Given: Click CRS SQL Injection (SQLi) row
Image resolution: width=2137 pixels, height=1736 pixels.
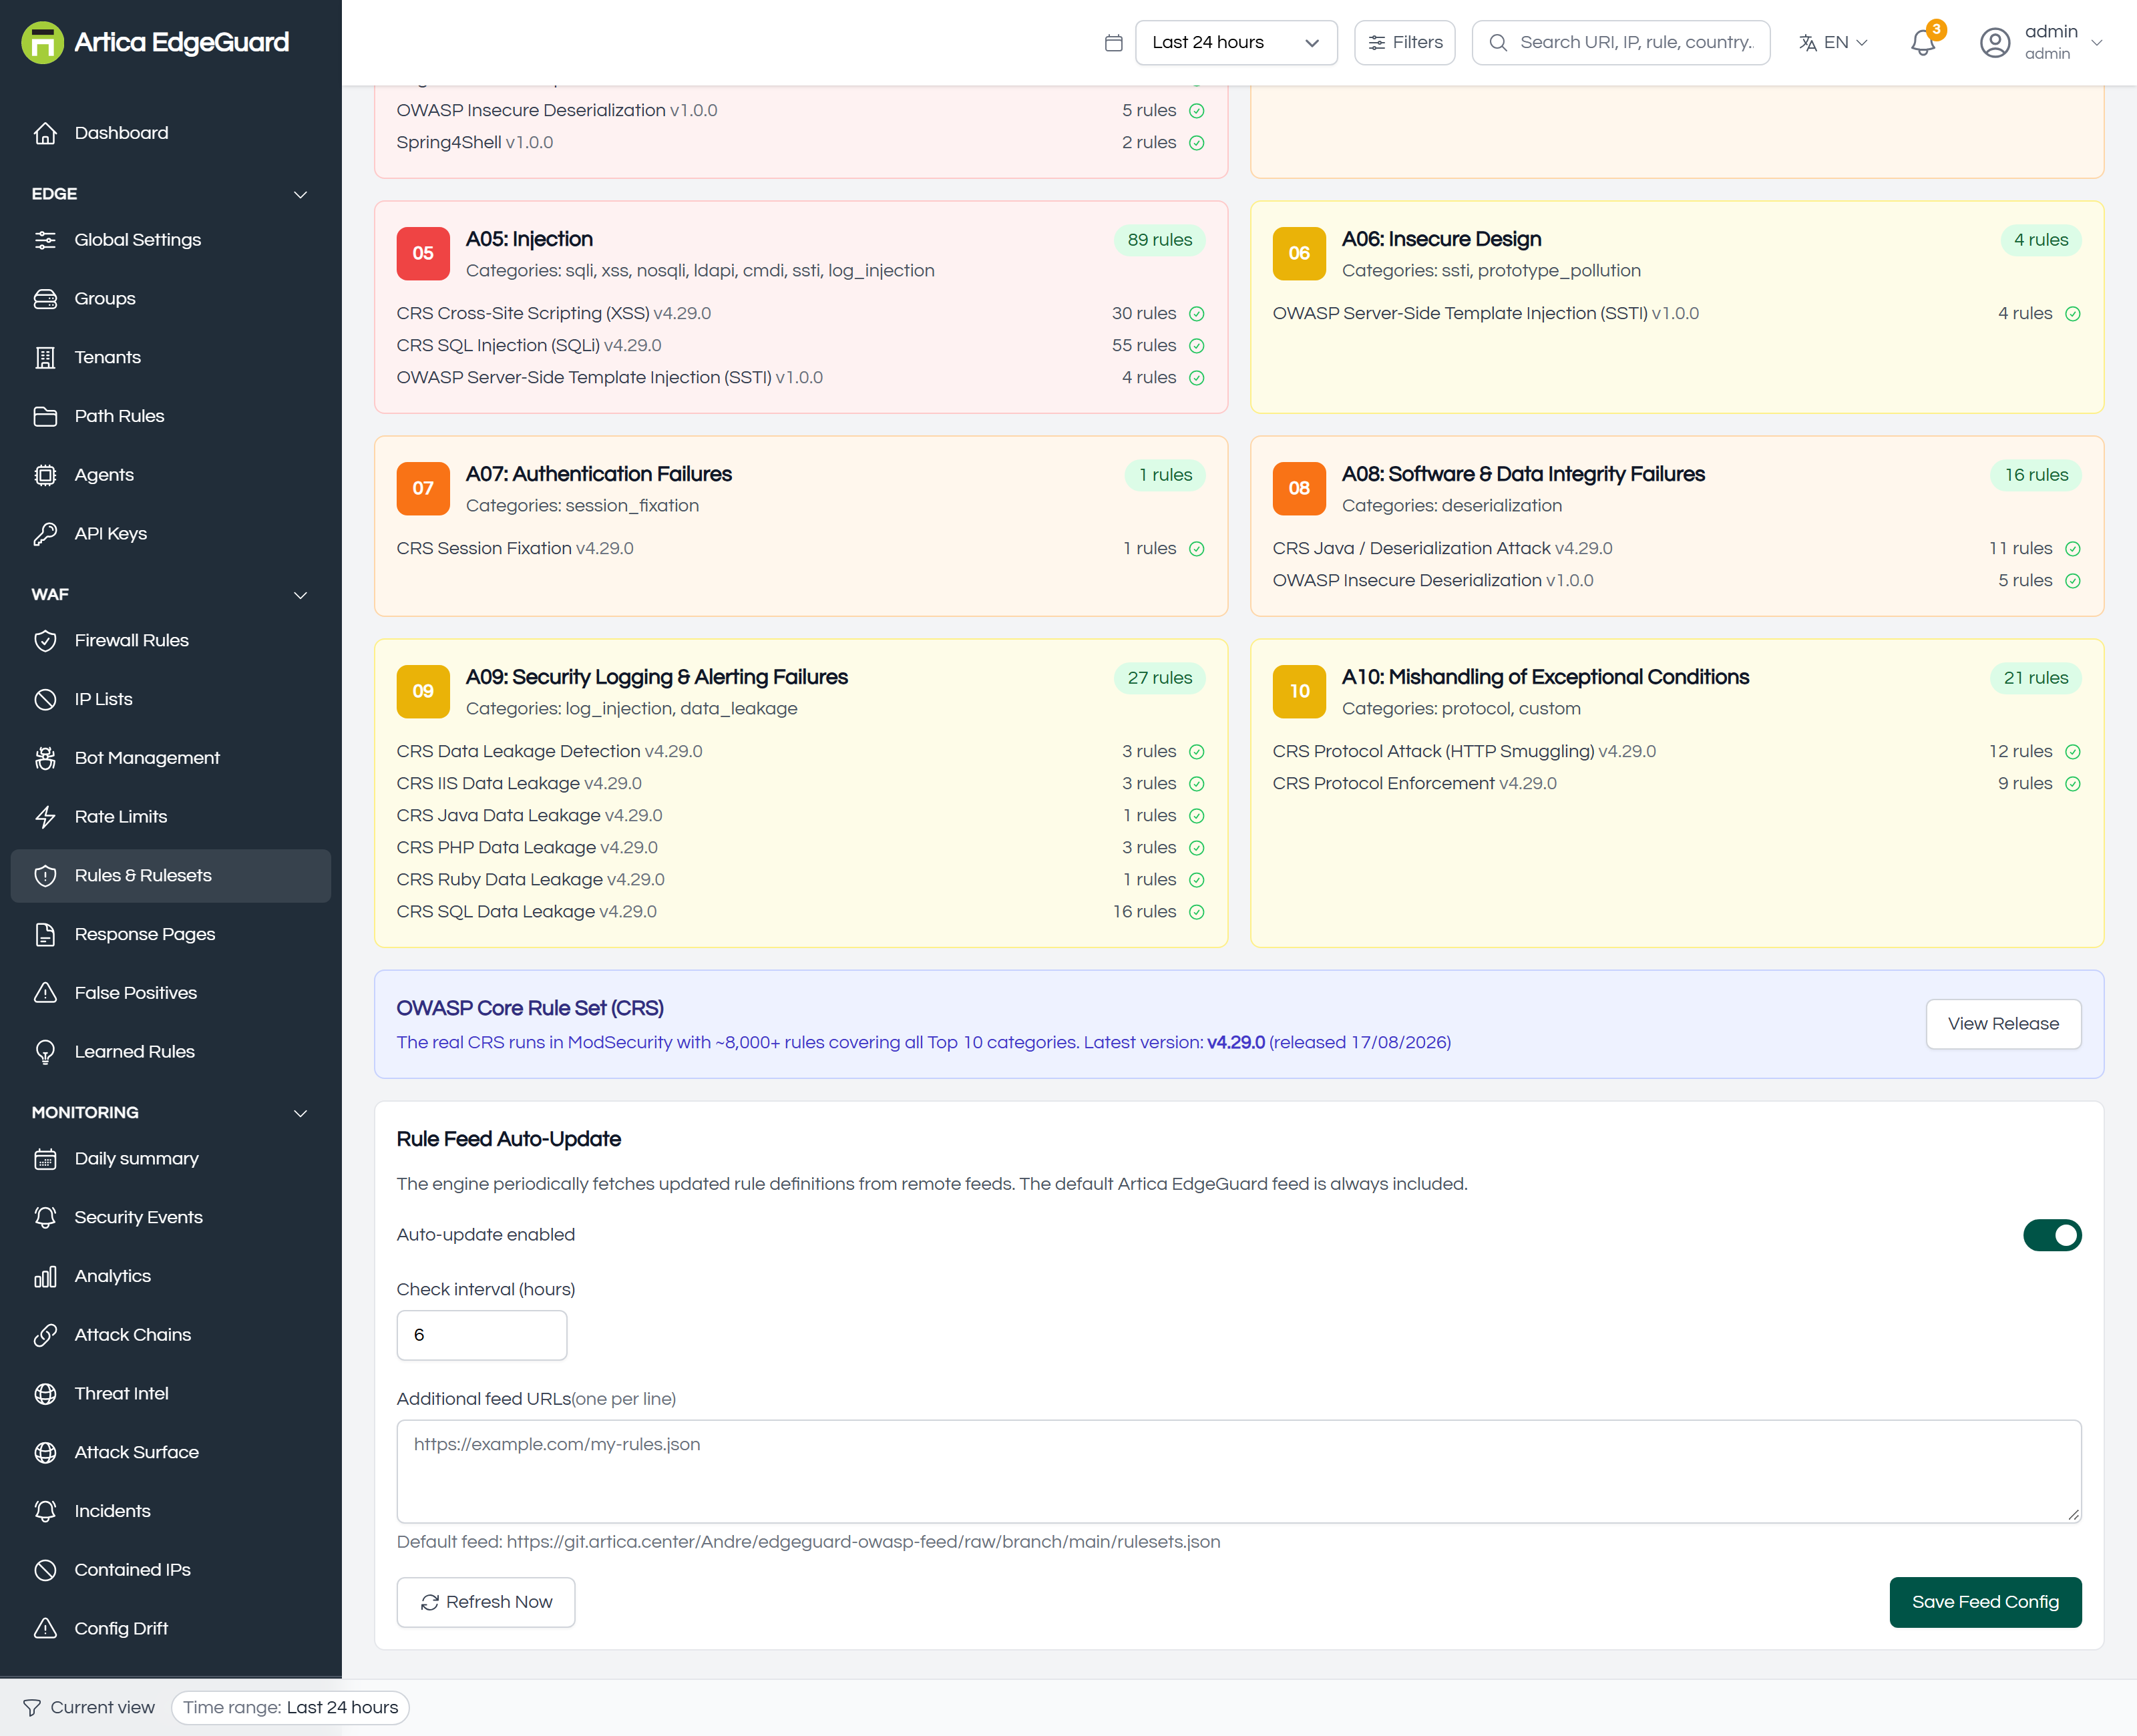Looking at the screenshot, I should 800,346.
